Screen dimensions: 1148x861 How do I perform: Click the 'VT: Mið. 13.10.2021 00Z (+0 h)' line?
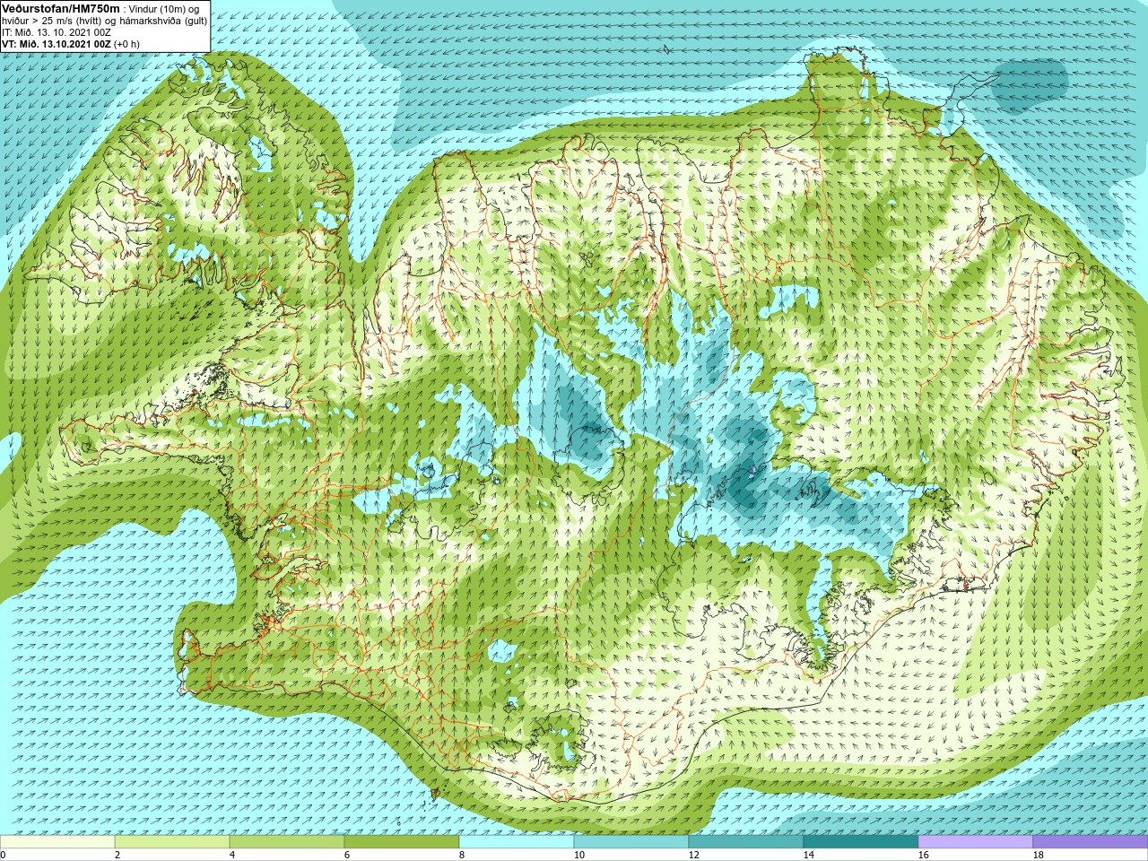71,43
